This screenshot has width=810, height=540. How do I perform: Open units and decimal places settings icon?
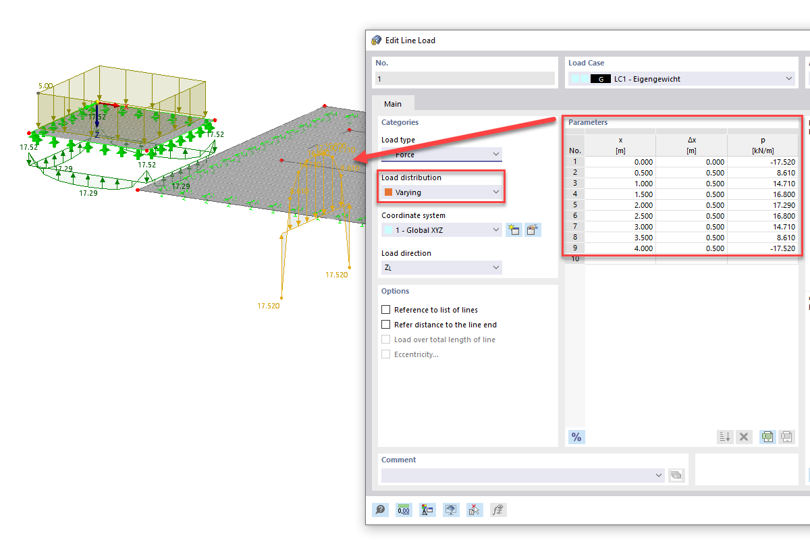click(404, 510)
